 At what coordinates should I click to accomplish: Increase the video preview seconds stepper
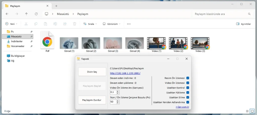tap(118, 91)
